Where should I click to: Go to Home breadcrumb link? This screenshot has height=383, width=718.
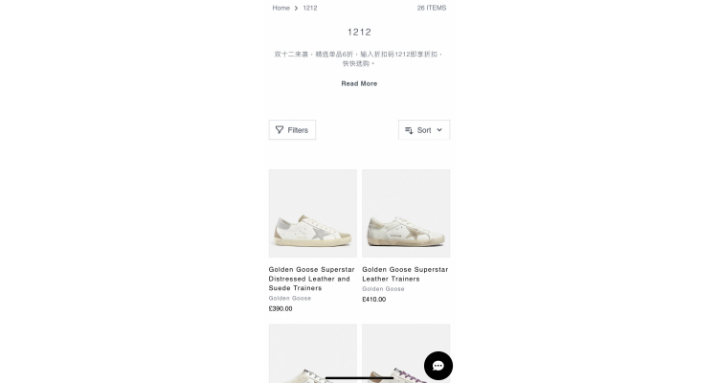[280, 8]
